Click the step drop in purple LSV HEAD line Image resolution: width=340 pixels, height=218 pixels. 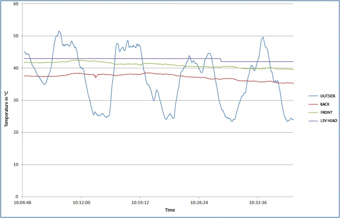(221, 60)
